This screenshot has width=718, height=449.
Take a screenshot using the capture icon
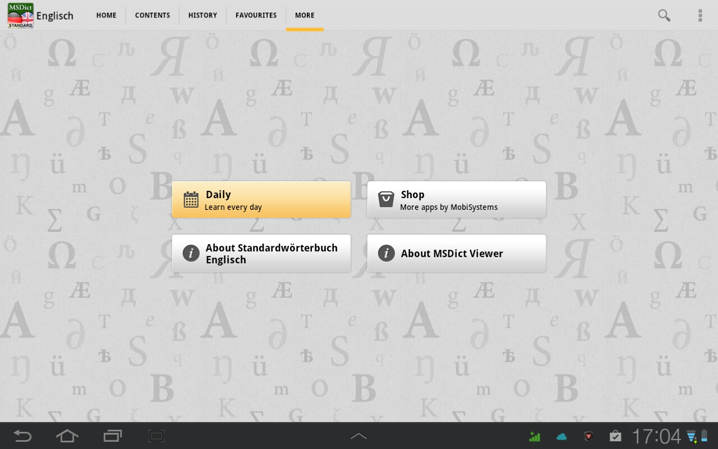pos(157,436)
